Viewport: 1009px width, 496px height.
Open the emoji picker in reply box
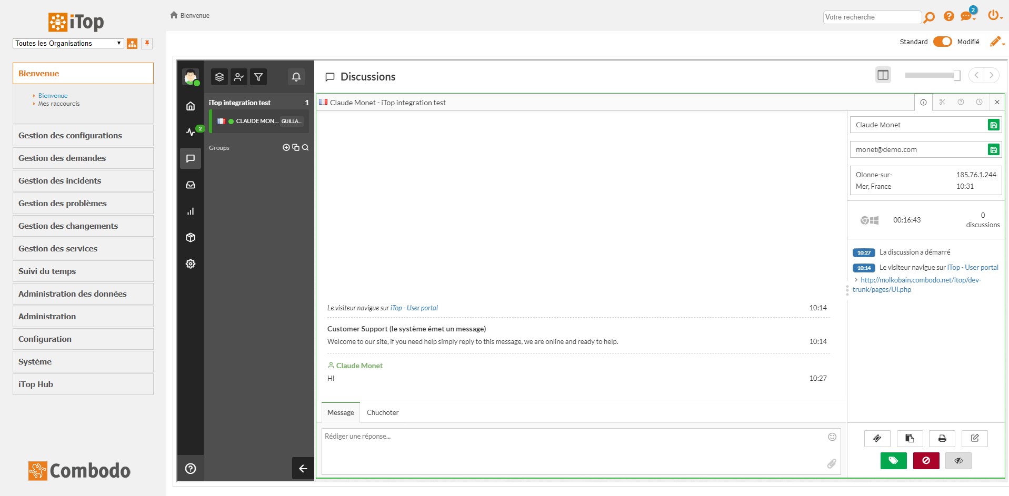pos(832,437)
